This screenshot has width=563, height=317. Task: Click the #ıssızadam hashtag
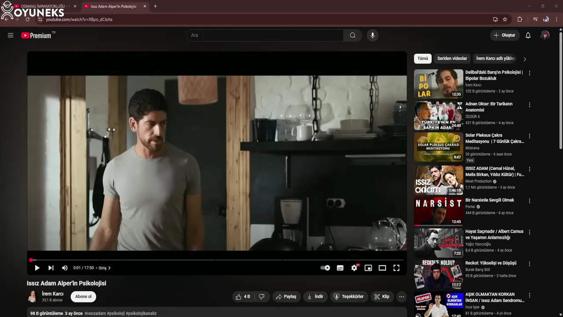click(95, 313)
